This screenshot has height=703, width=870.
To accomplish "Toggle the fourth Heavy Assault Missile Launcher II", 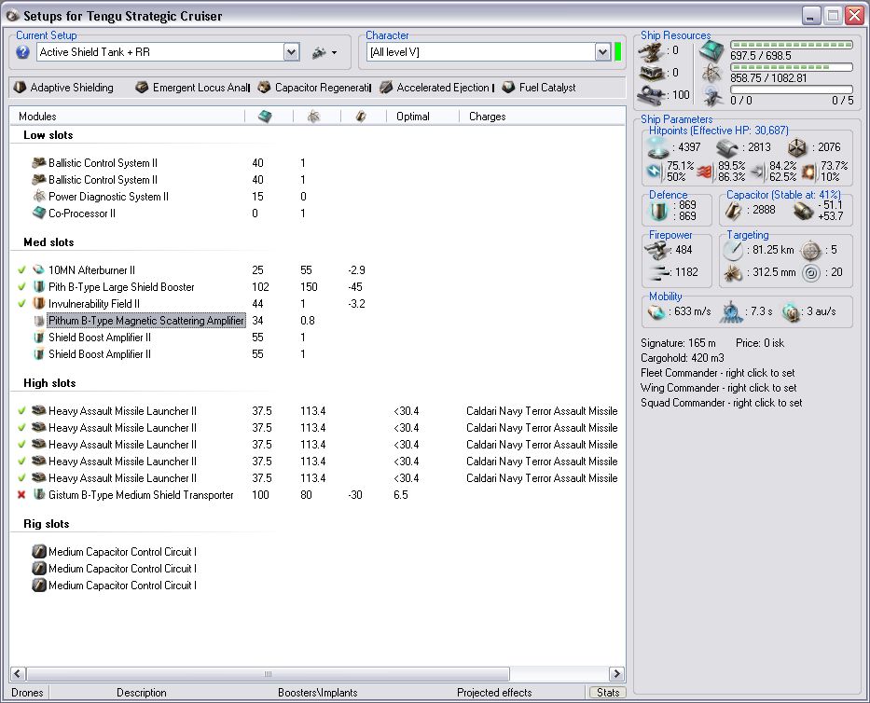I will tap(21, 462).
